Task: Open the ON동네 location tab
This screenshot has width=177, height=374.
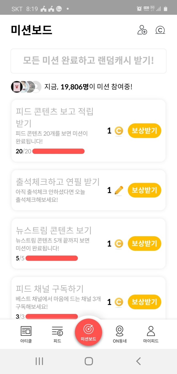Action: coord(119,334)
